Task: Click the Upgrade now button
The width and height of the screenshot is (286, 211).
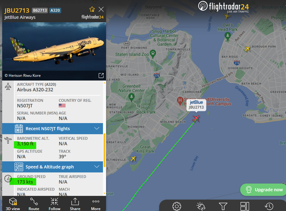Action: click(x=263, y=190)
